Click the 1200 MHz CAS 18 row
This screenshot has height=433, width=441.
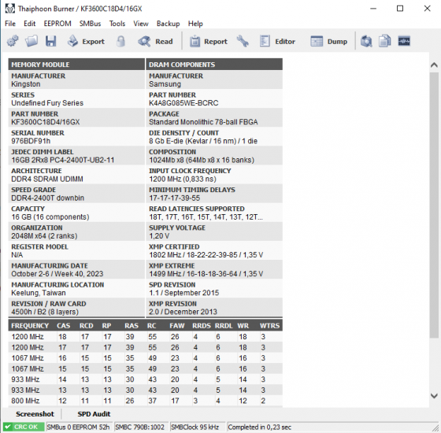[x=146, y=337]
